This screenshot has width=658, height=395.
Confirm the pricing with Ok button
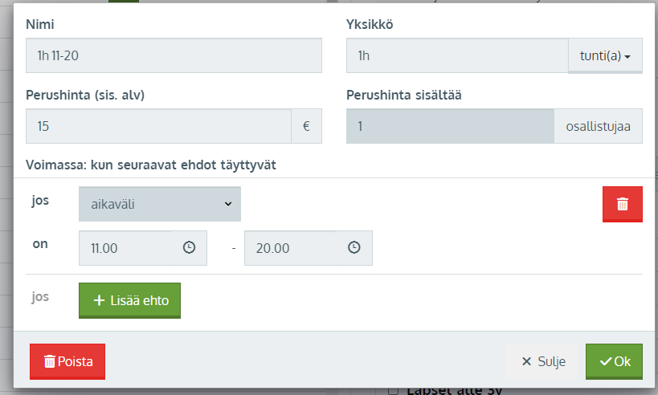coord(614,361)
